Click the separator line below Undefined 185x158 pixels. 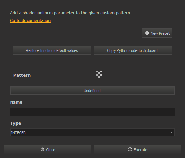click(92, 97)
